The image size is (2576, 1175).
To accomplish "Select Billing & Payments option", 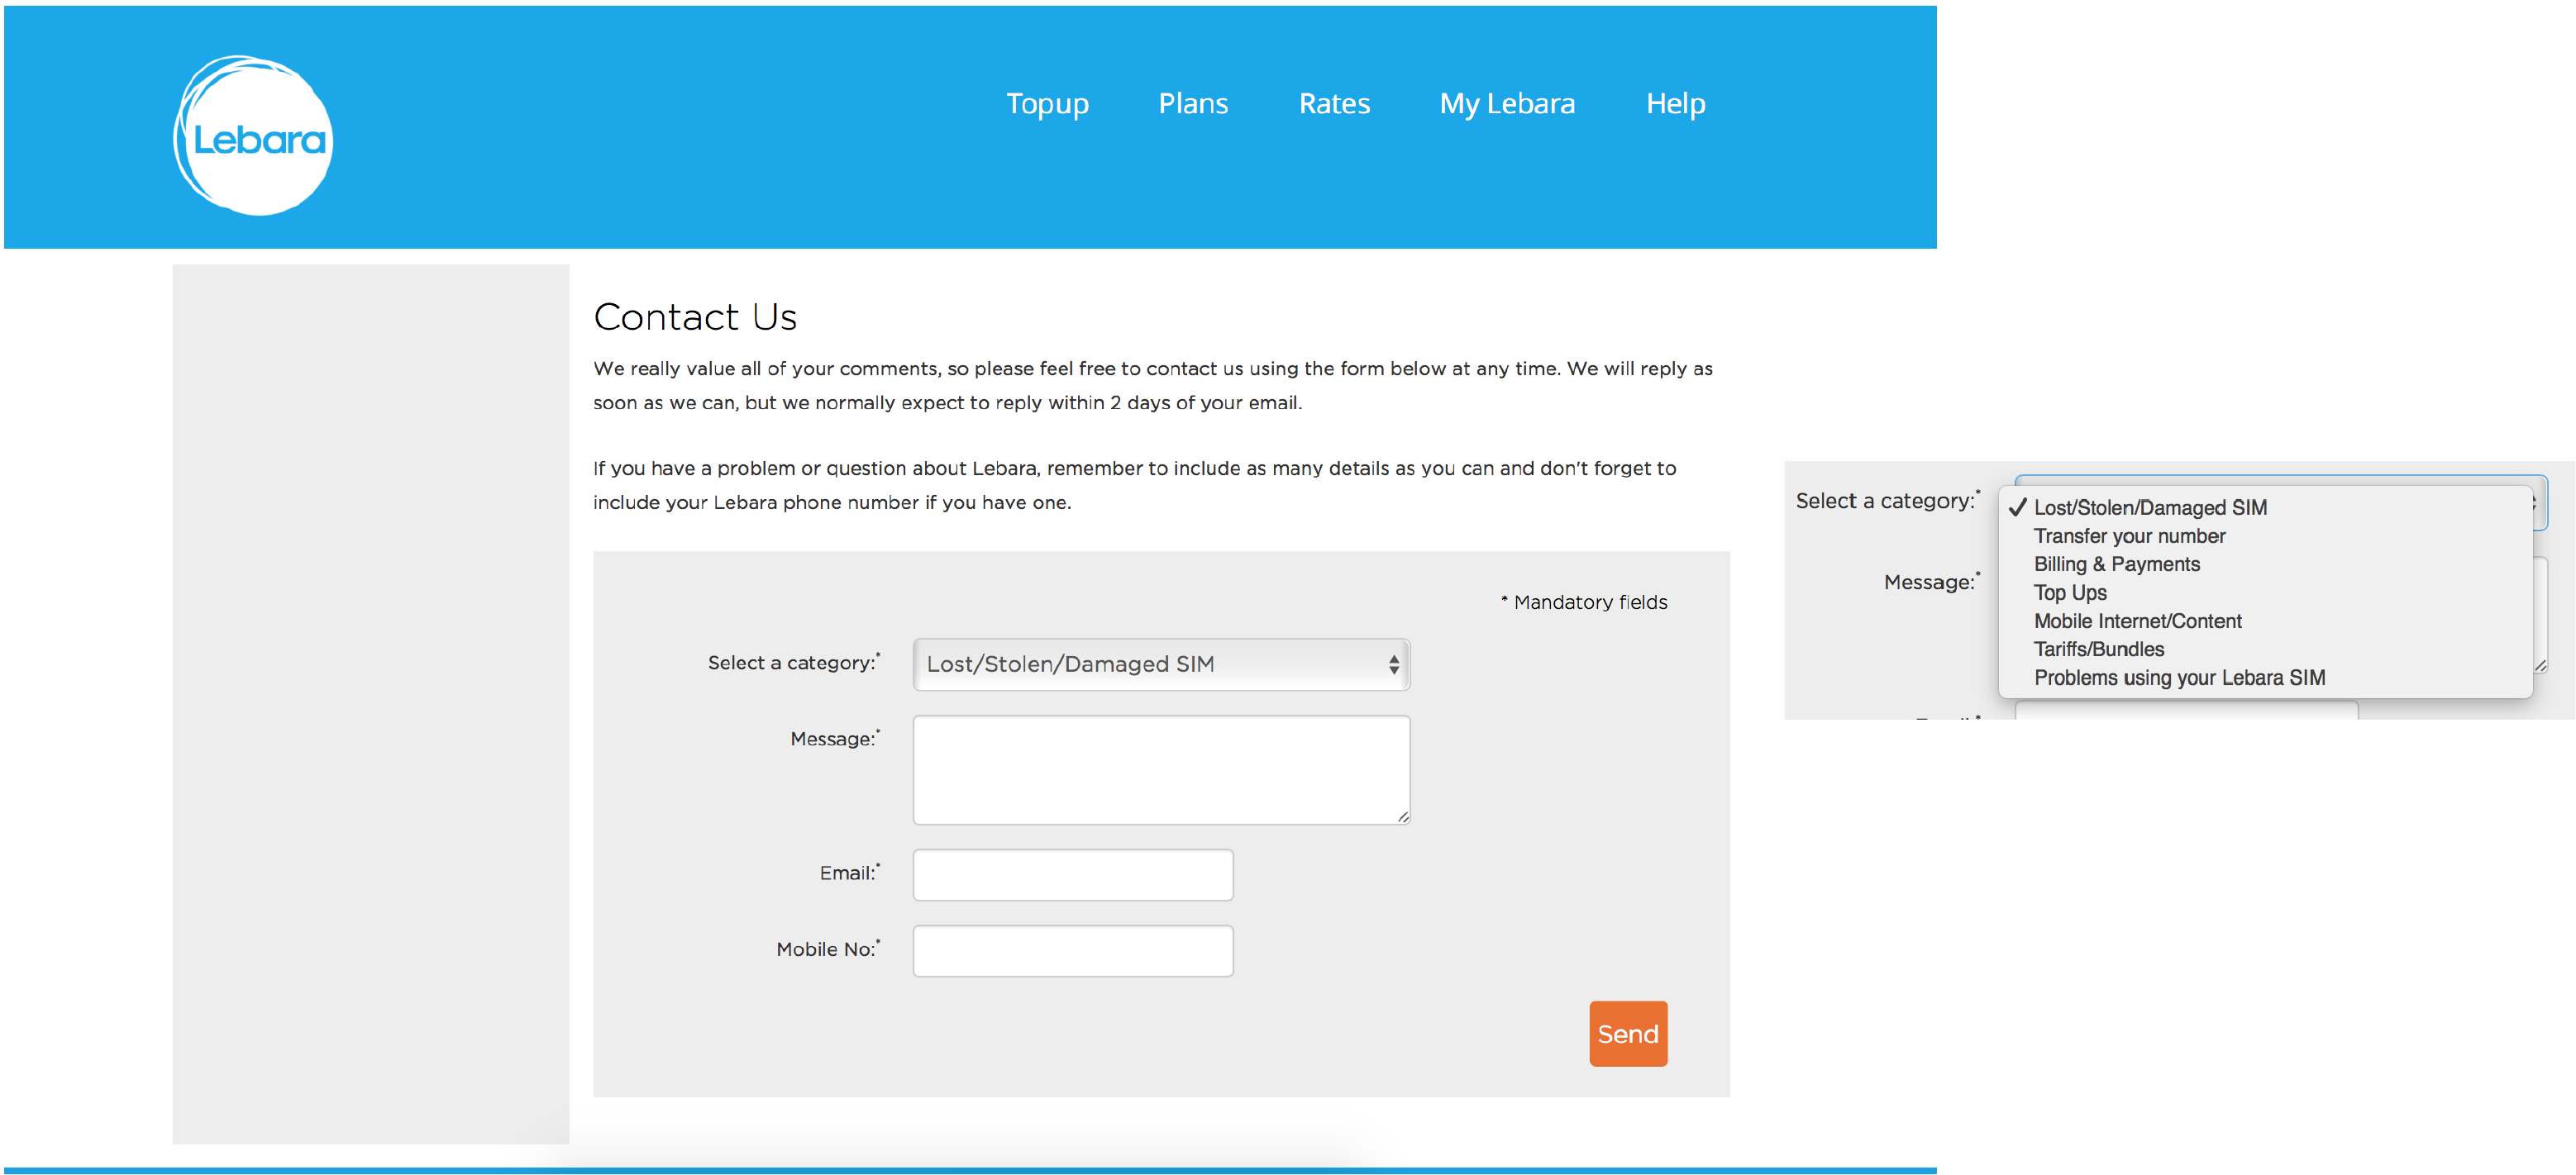I will pos(2116,564).
